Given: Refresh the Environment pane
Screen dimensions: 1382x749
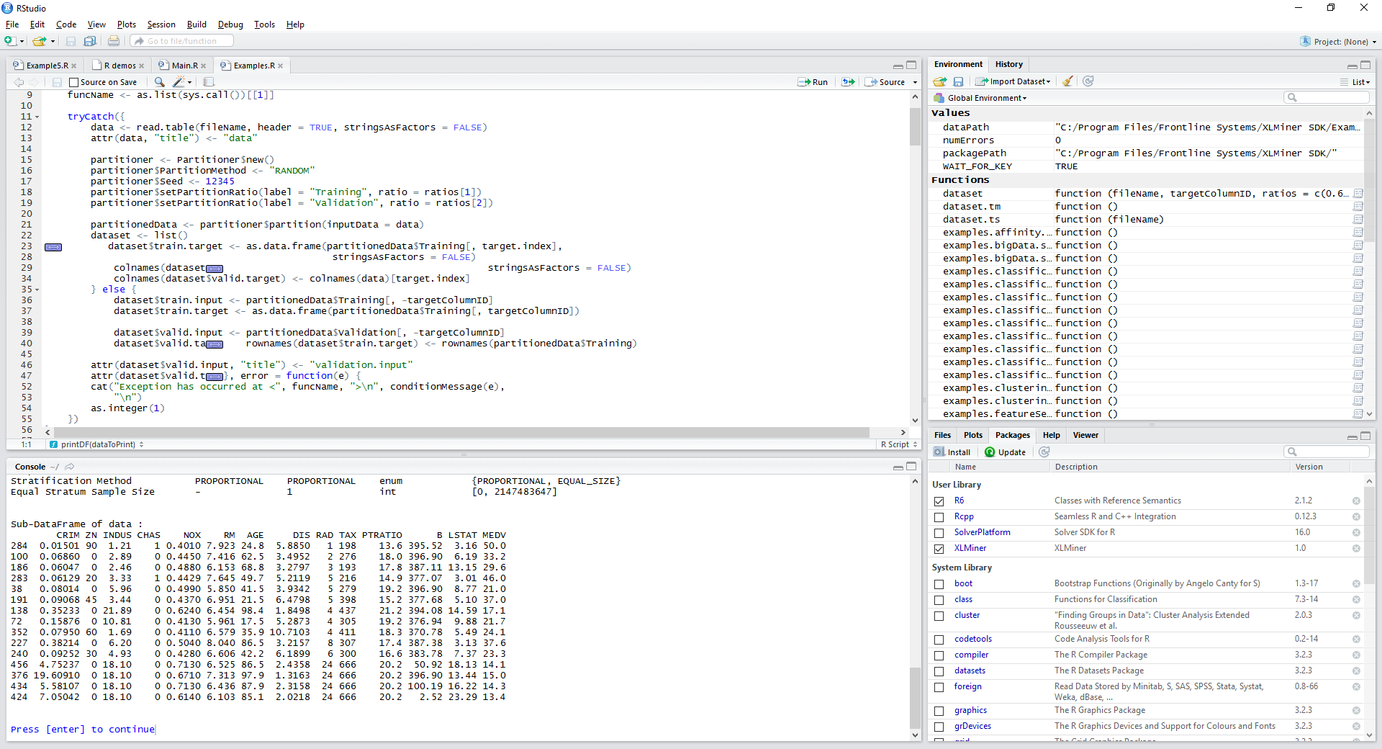Looking at the screenshot, I should tap(1088, 81).
